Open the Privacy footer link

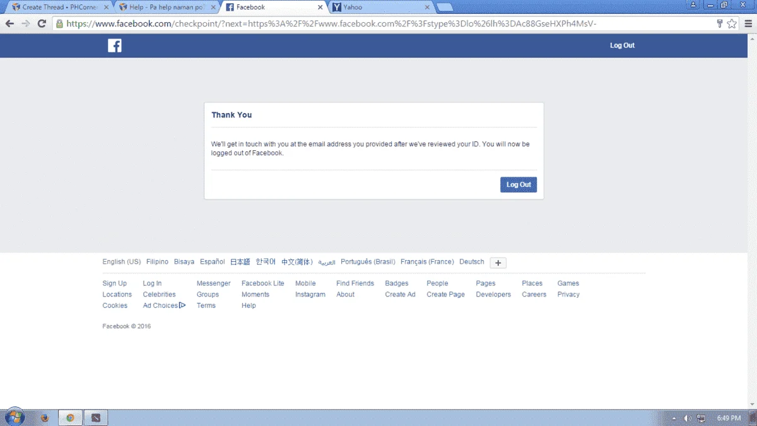(568, 295)
